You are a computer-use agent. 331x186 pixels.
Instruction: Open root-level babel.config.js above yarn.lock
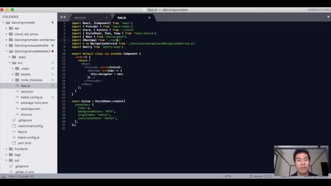pyautogui.click(x=28, y=137)
